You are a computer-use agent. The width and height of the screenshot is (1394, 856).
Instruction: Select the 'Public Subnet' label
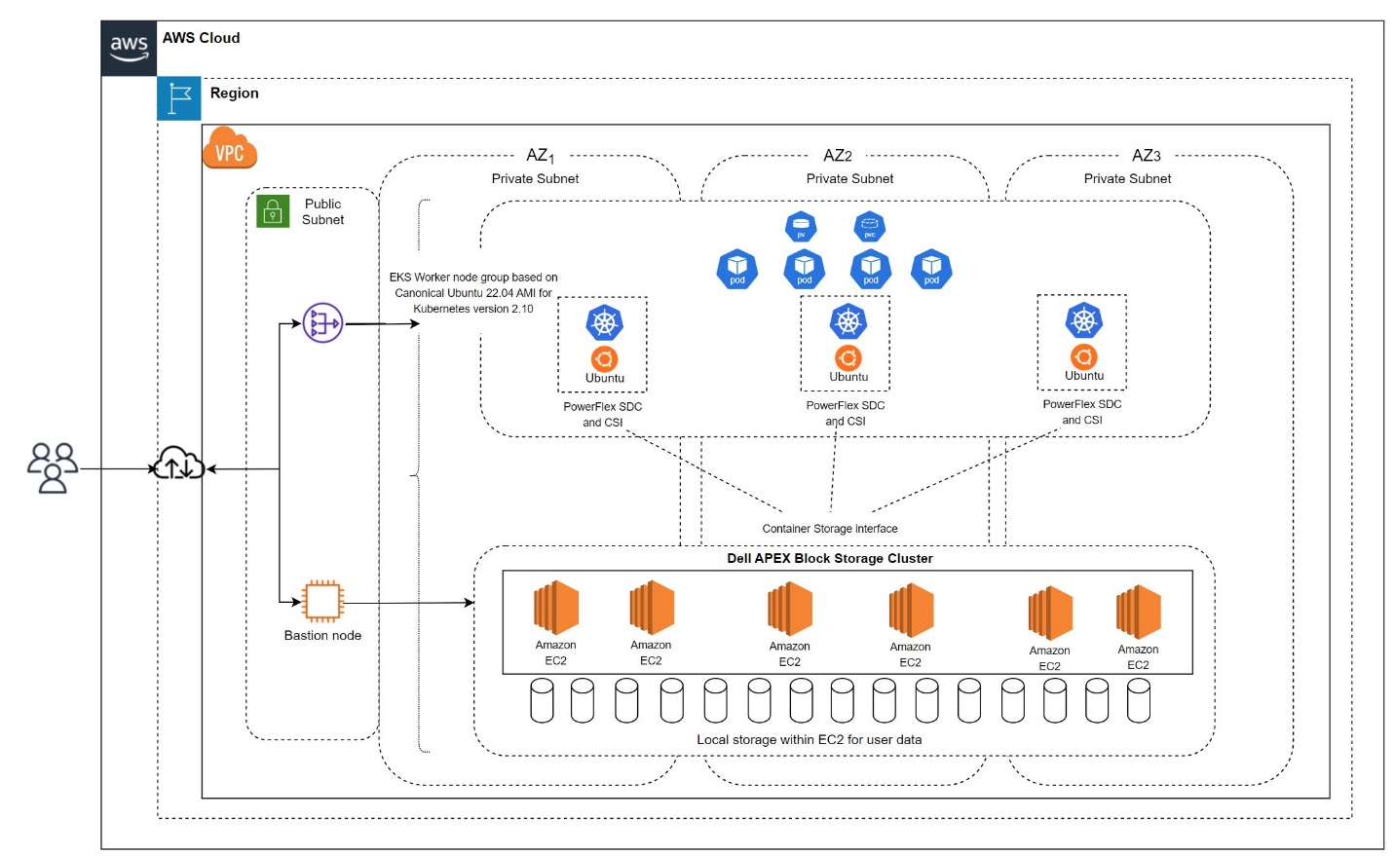coord(322,211)
